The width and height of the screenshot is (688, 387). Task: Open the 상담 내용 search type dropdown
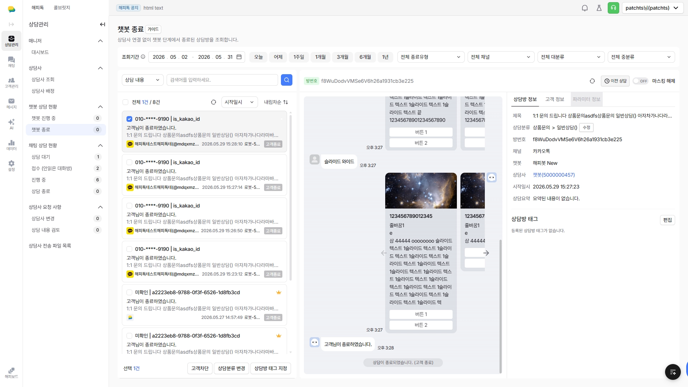tap(143, 80)
